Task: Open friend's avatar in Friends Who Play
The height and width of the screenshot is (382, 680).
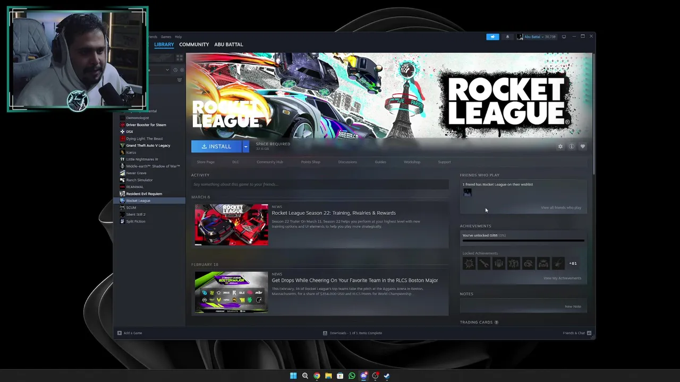Action: point(467,193)
